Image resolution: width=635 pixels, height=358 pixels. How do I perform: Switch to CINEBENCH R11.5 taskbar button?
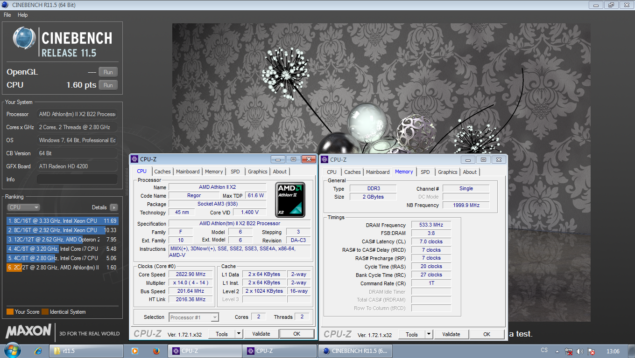pyautogui.click(x=355, y=351)
